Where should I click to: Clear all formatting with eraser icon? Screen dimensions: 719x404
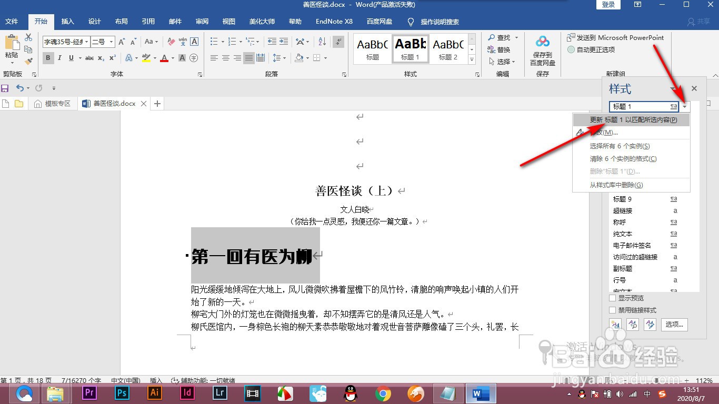[x=171, y=42]
